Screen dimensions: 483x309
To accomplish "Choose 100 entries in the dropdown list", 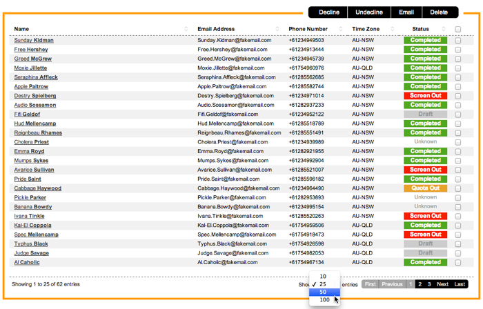I will 324,300.
